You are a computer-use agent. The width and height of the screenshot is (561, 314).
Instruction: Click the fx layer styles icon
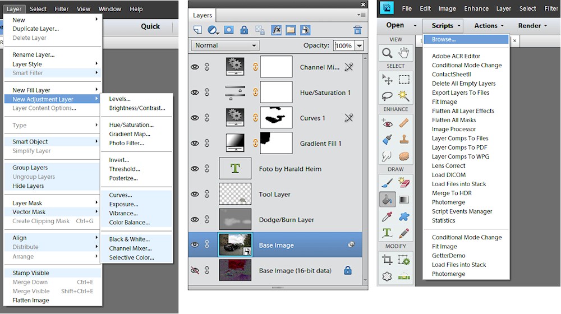(276, 30)
